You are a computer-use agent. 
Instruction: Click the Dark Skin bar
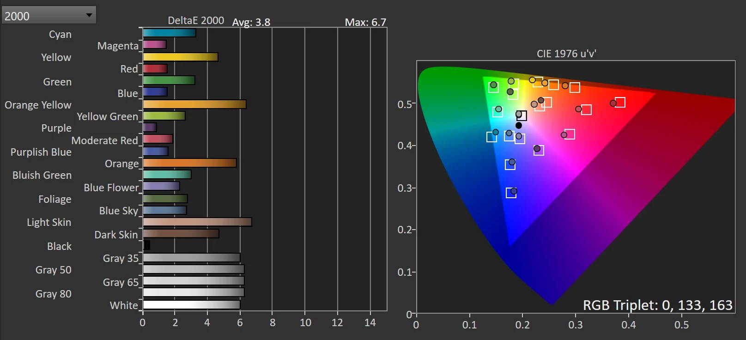coord(181,234)
